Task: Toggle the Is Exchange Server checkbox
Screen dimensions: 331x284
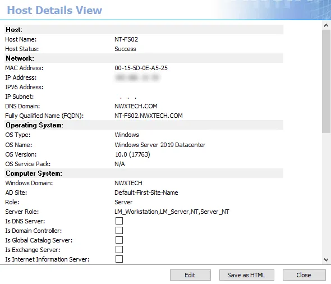Action: pos(119,250)
